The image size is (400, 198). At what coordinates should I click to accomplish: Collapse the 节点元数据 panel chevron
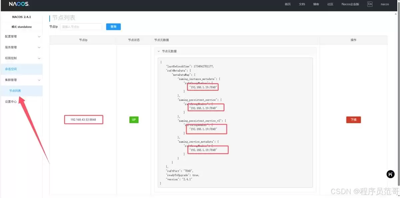point(159,51)
